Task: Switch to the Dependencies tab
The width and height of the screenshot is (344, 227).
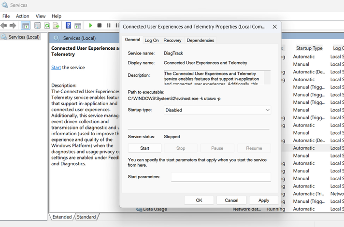Action: (x=200, y=40)
